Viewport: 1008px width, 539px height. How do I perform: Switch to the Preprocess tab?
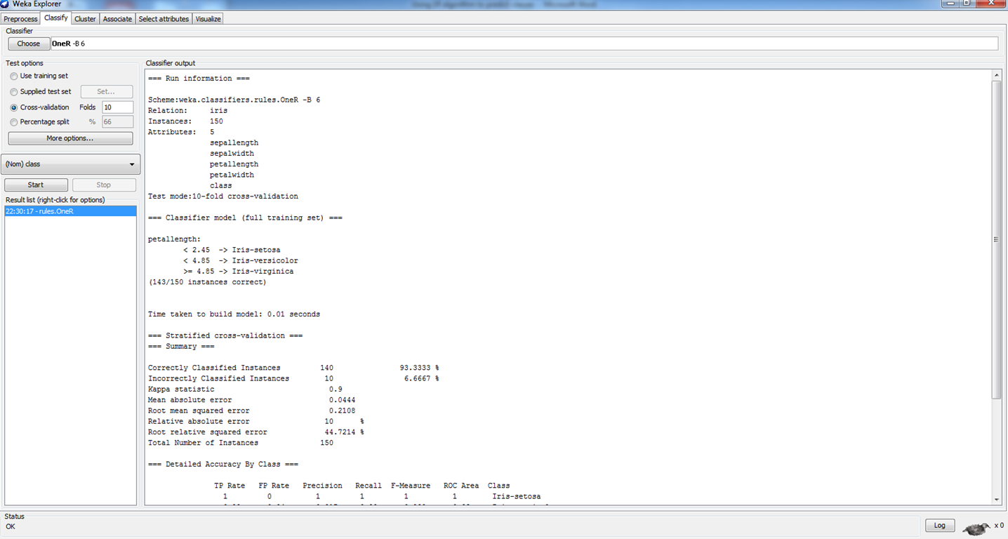tap(20, 19)
